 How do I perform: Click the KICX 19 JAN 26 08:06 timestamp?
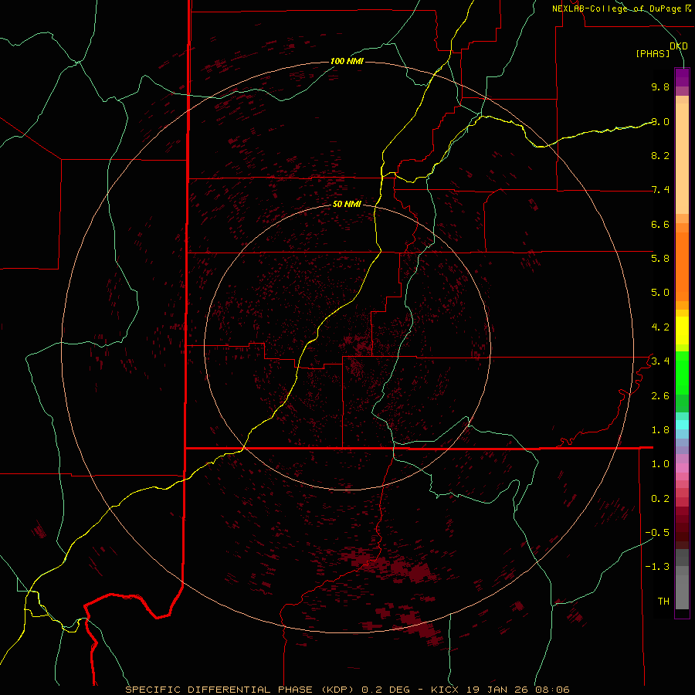[x=500, y=690]
